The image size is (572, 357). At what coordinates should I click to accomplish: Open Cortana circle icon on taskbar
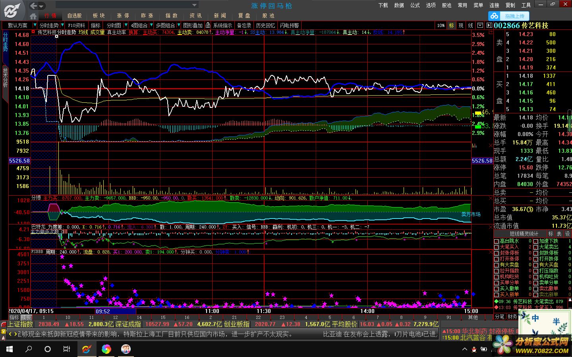[48, 349]
